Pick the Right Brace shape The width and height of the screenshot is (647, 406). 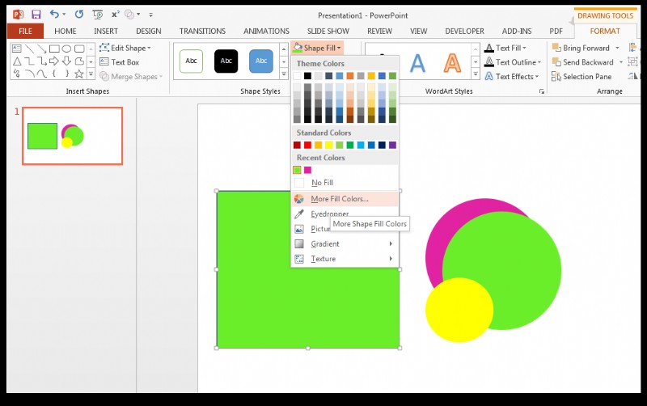click(x=66, y=74)
